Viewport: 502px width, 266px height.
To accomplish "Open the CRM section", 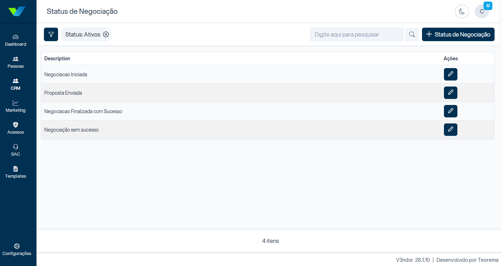I will click(x=16, y=84).
